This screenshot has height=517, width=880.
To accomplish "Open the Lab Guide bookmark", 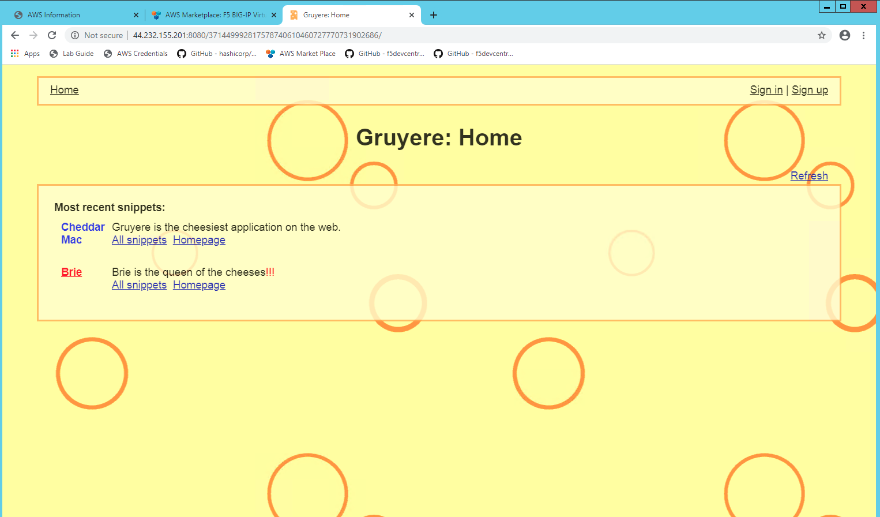I will click(72, 54).
